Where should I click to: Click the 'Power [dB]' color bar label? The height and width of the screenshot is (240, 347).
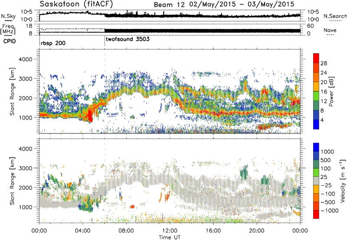point(331,91)
